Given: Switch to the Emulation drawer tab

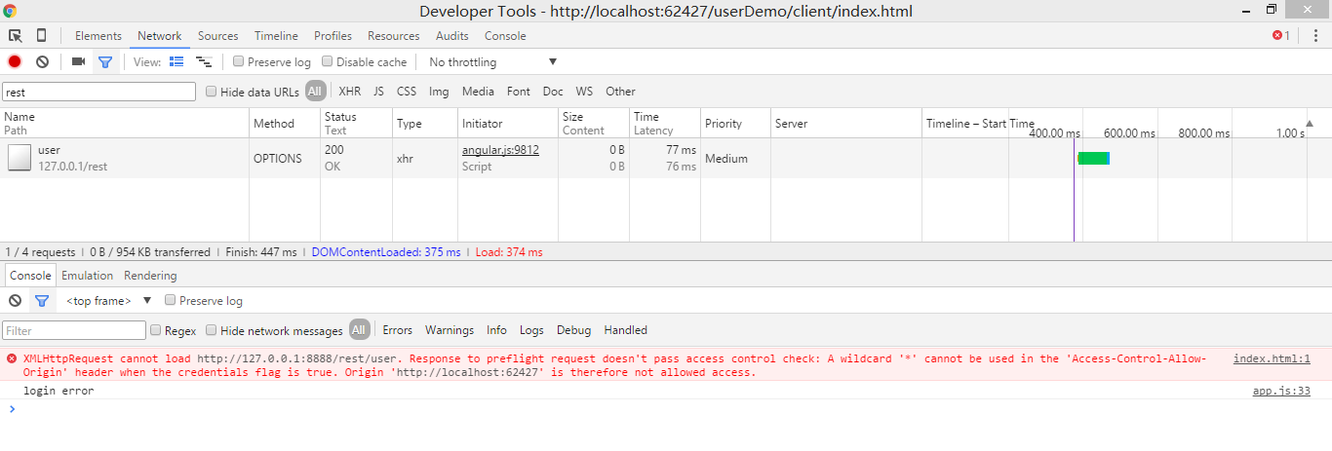Looking at the screenshot, I should pos(87,276).
